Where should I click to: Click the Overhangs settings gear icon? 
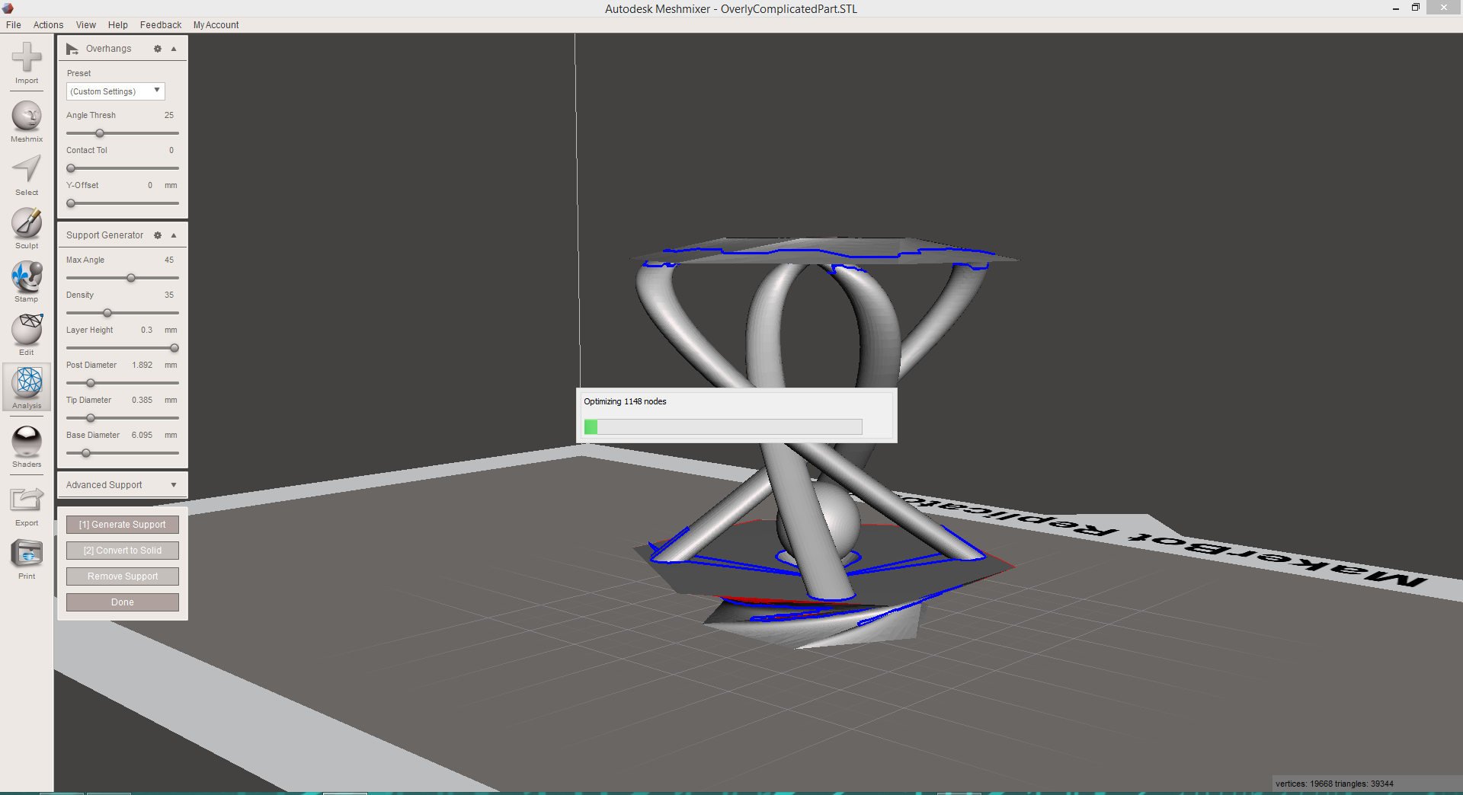pyautogui.click(x=158, y=49)
